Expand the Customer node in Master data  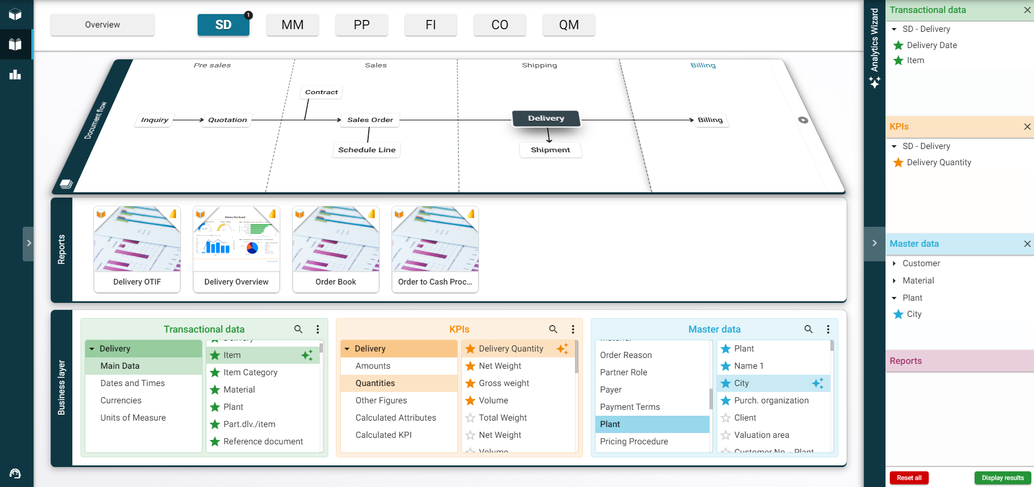(895, 263)
